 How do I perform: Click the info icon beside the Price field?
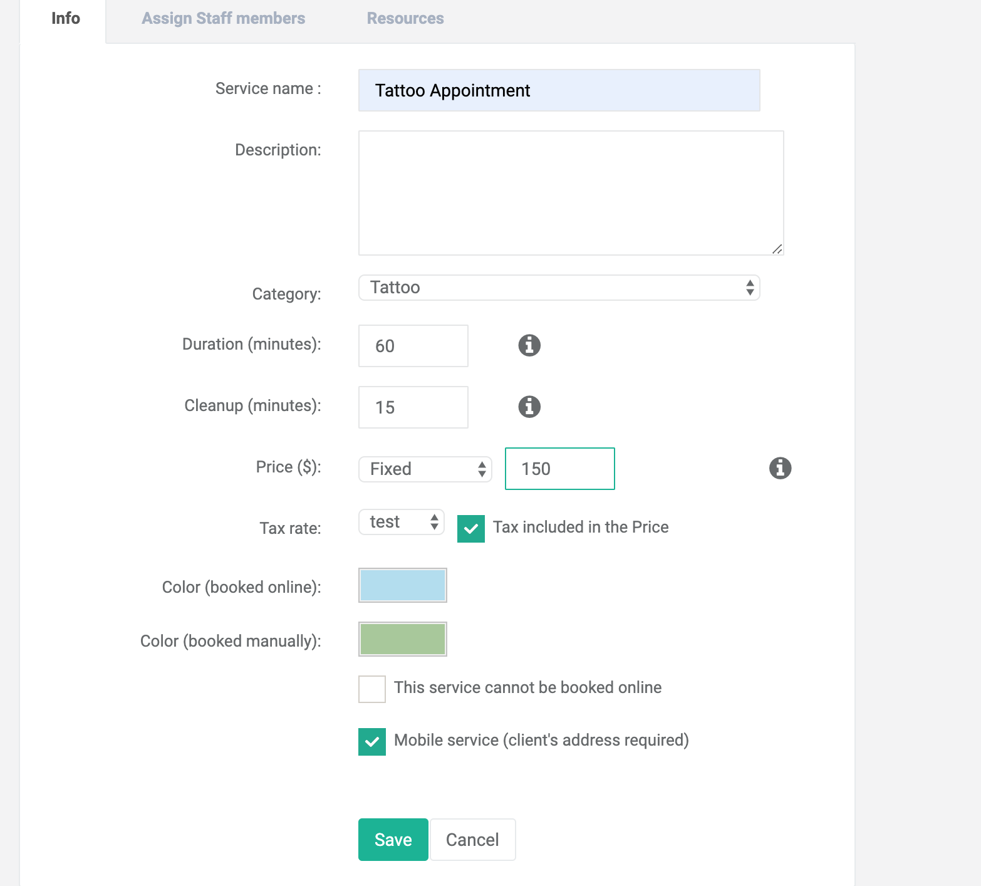coord(780,468)
